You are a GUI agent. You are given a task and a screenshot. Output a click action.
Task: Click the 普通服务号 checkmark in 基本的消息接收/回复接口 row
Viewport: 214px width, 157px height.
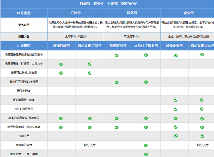(x=117, y=118)
